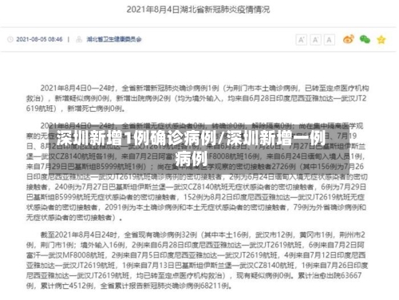Click the largest font size 'A' icon
The image size is (399, 300).
pyautogui.click(x=302, y=40)
